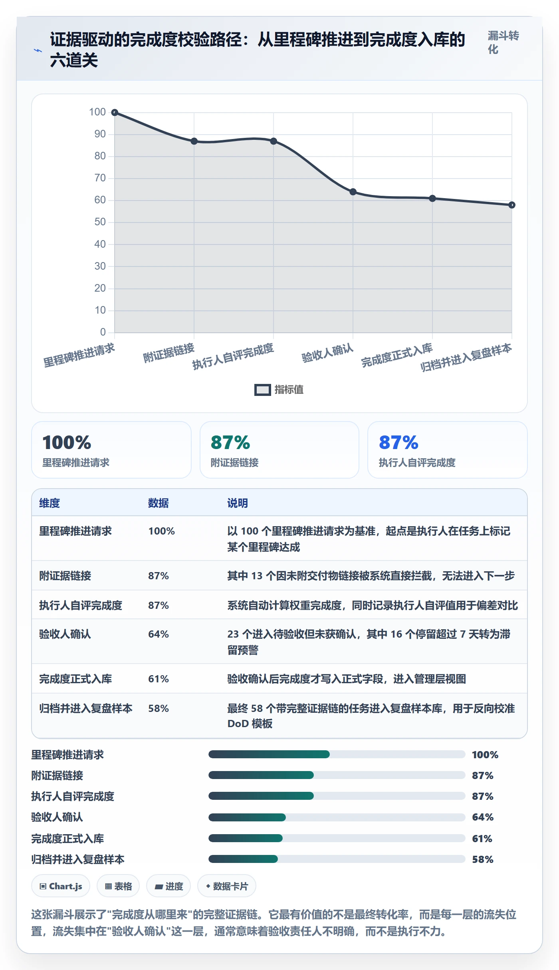The image size is (559, 970).
Task: Select the 完成度正式入库 table row name
Action: coord(75,679)
